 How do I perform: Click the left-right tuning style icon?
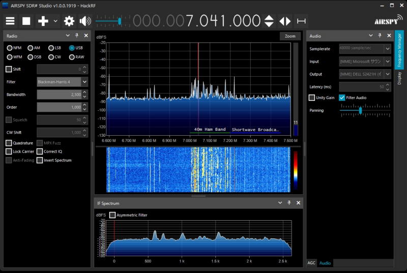(x=285, y=21)
